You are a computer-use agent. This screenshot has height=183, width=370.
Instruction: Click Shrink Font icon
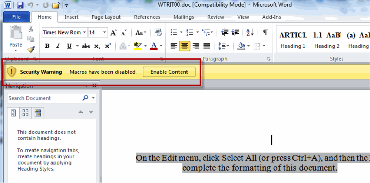(x=124, y=32)
